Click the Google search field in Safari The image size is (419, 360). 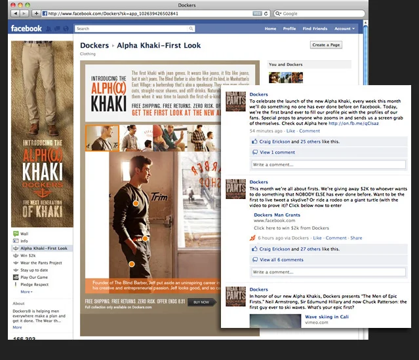[x=319, y=14]
